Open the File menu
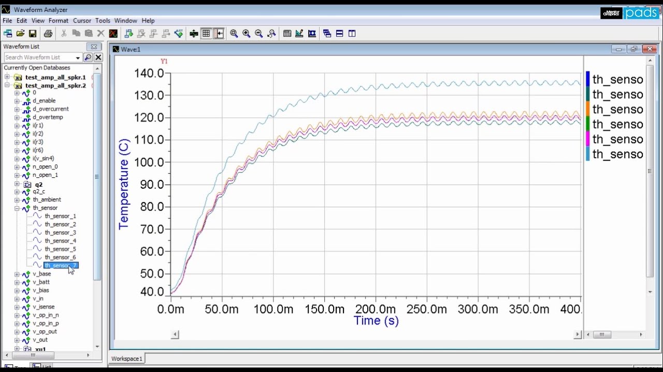Viewport: 663px width, 372px height. coord(7,21)
